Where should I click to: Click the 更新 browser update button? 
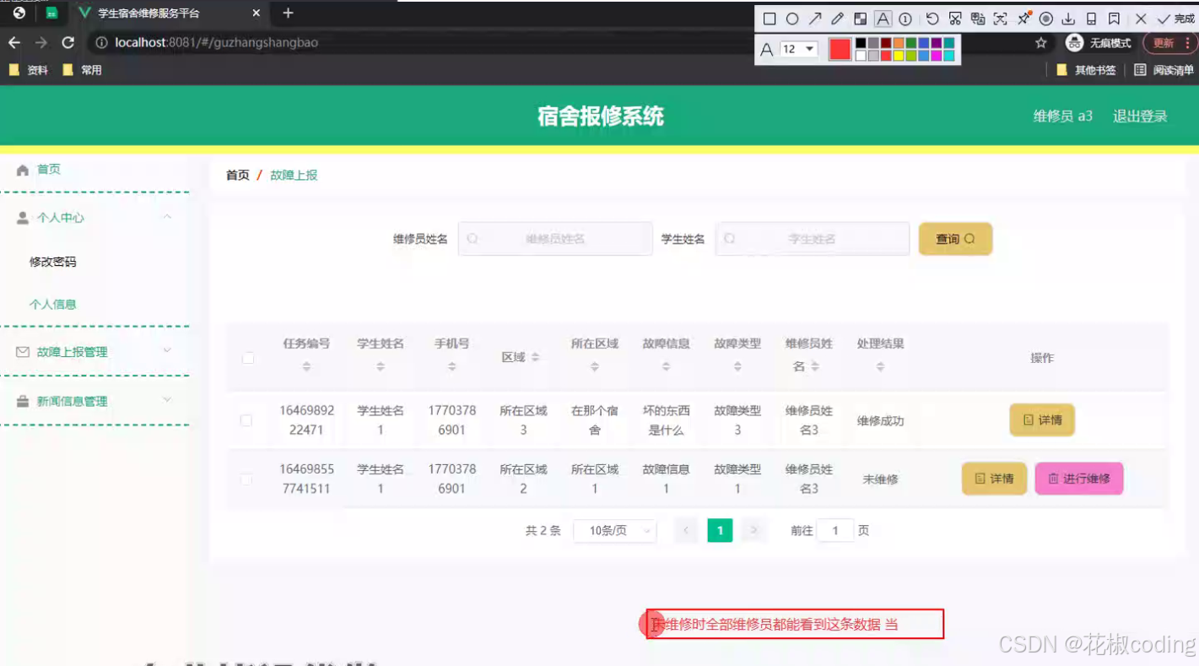[1169, 42]
